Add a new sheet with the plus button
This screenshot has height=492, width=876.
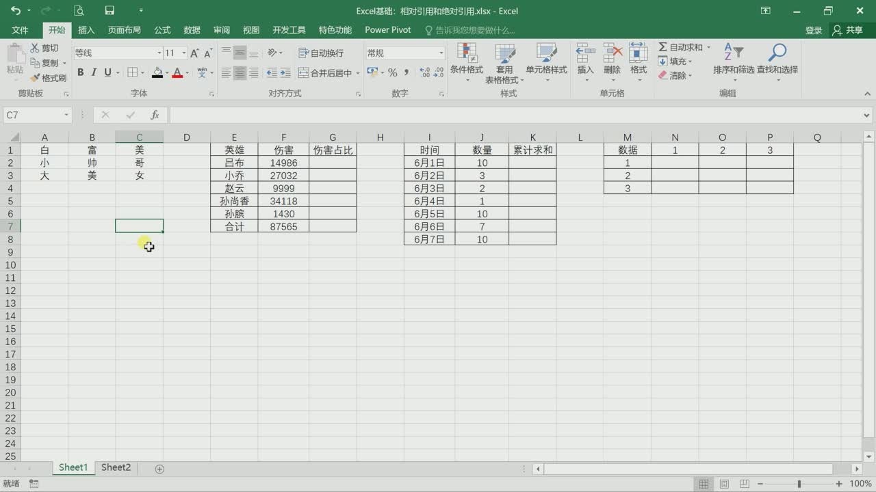tap(159, 469)
